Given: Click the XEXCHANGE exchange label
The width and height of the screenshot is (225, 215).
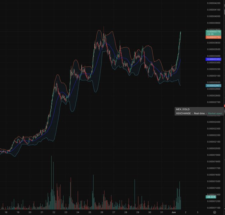Looking at the screenshot, I should click(x=183, y=113).
